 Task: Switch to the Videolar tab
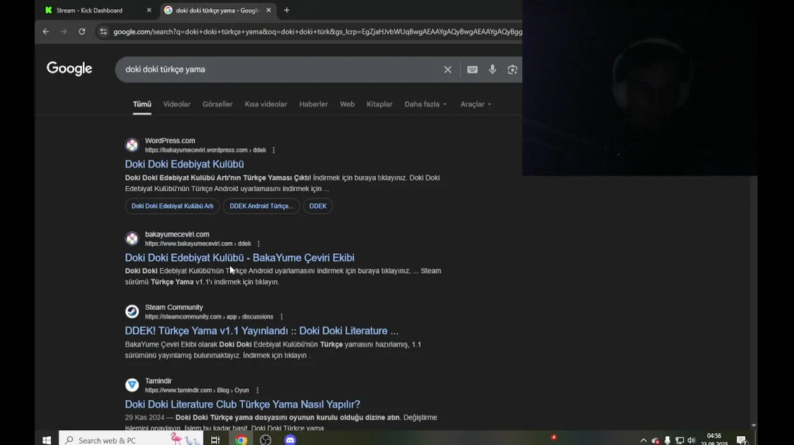click(x=176, y=104)
